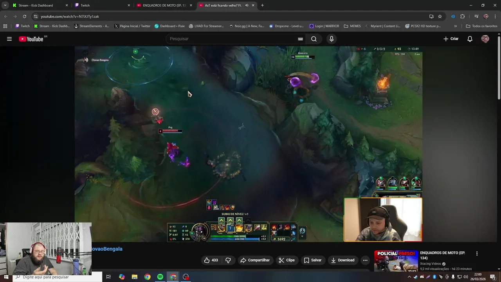Open the YouTube account avatar menu
This screenshot has height=282, width=501.
(x=485, y=39)
